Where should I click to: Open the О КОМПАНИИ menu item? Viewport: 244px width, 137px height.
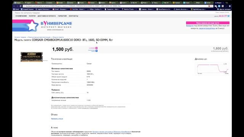[x=21, y=16]
